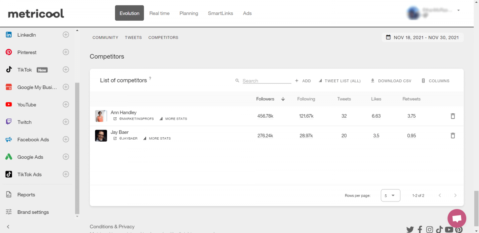Click the calendar icon in the date range
Image resolution: width=479 pixels, height=233 pixels.
coord(388,37)
